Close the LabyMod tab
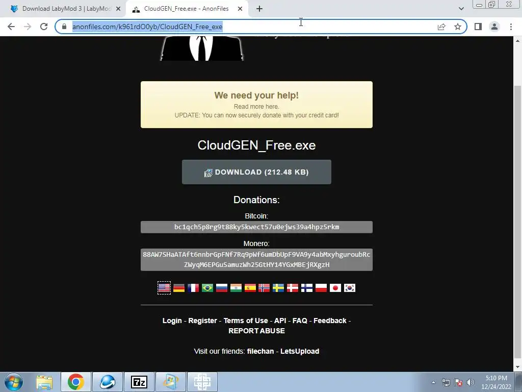The height and width of the screenshot is (392, 522). pyautogui.click(x=118, y=9)
